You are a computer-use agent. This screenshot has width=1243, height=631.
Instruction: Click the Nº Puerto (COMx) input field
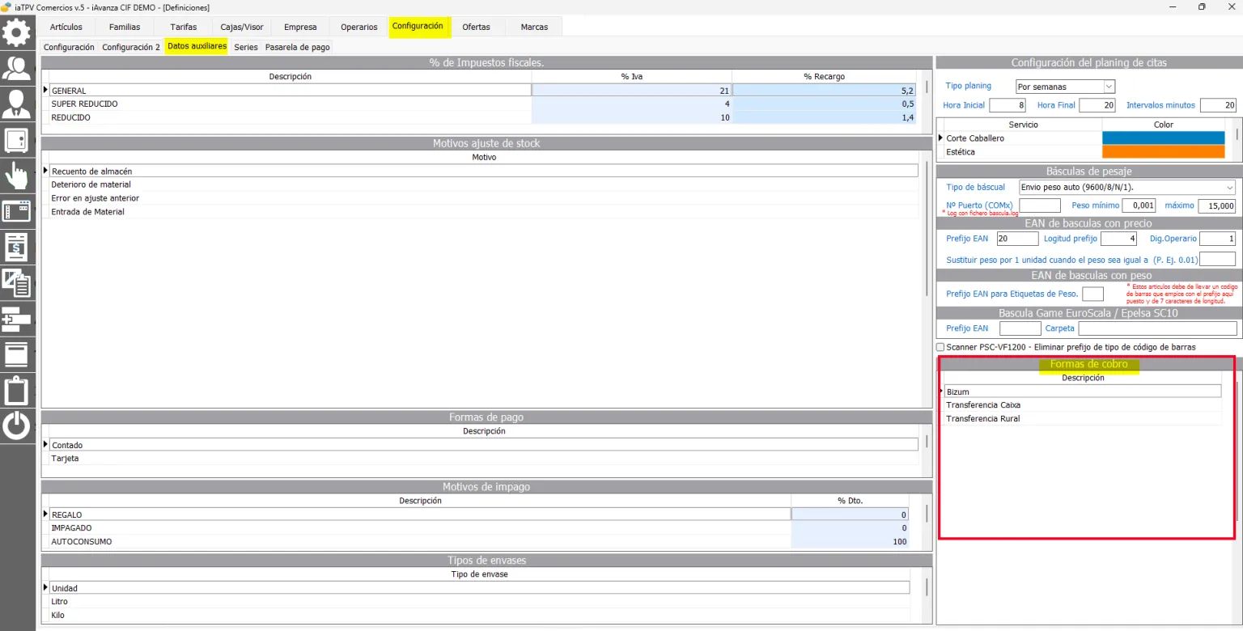pyautogui.click(x=1040, y=205)
